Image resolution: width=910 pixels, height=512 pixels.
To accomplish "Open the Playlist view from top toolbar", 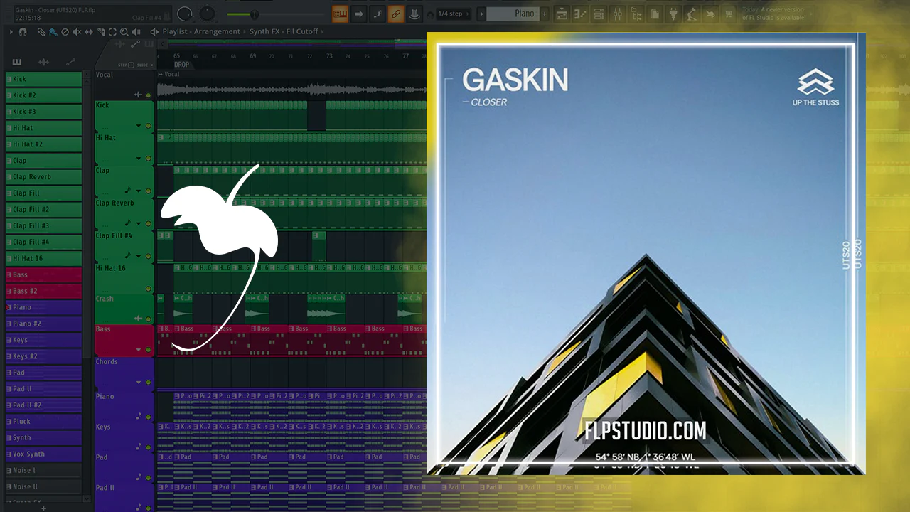I will click(x=562, y=14).
